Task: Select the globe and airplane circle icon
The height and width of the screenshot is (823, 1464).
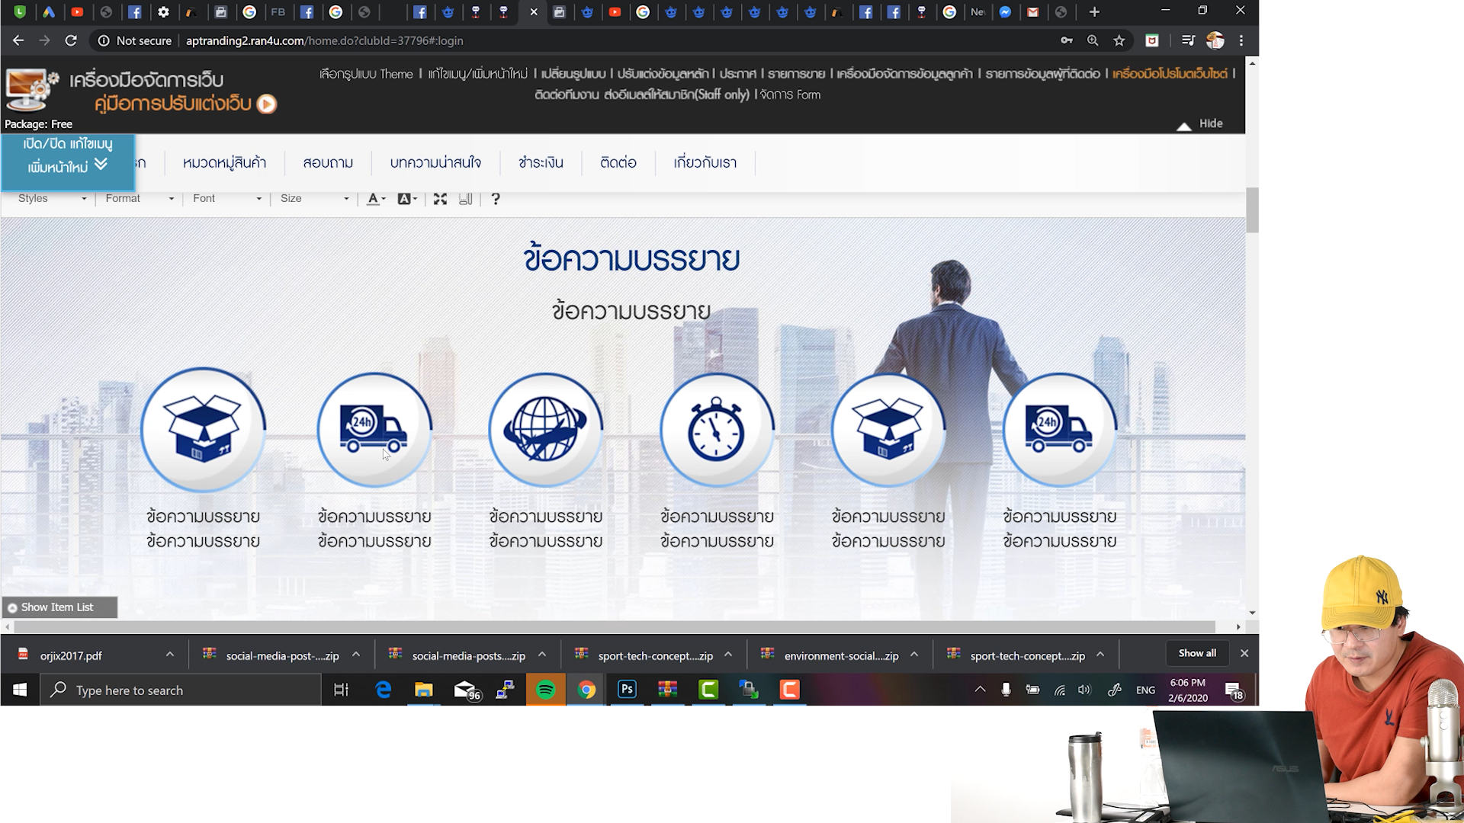Action: tap(546, 430)
